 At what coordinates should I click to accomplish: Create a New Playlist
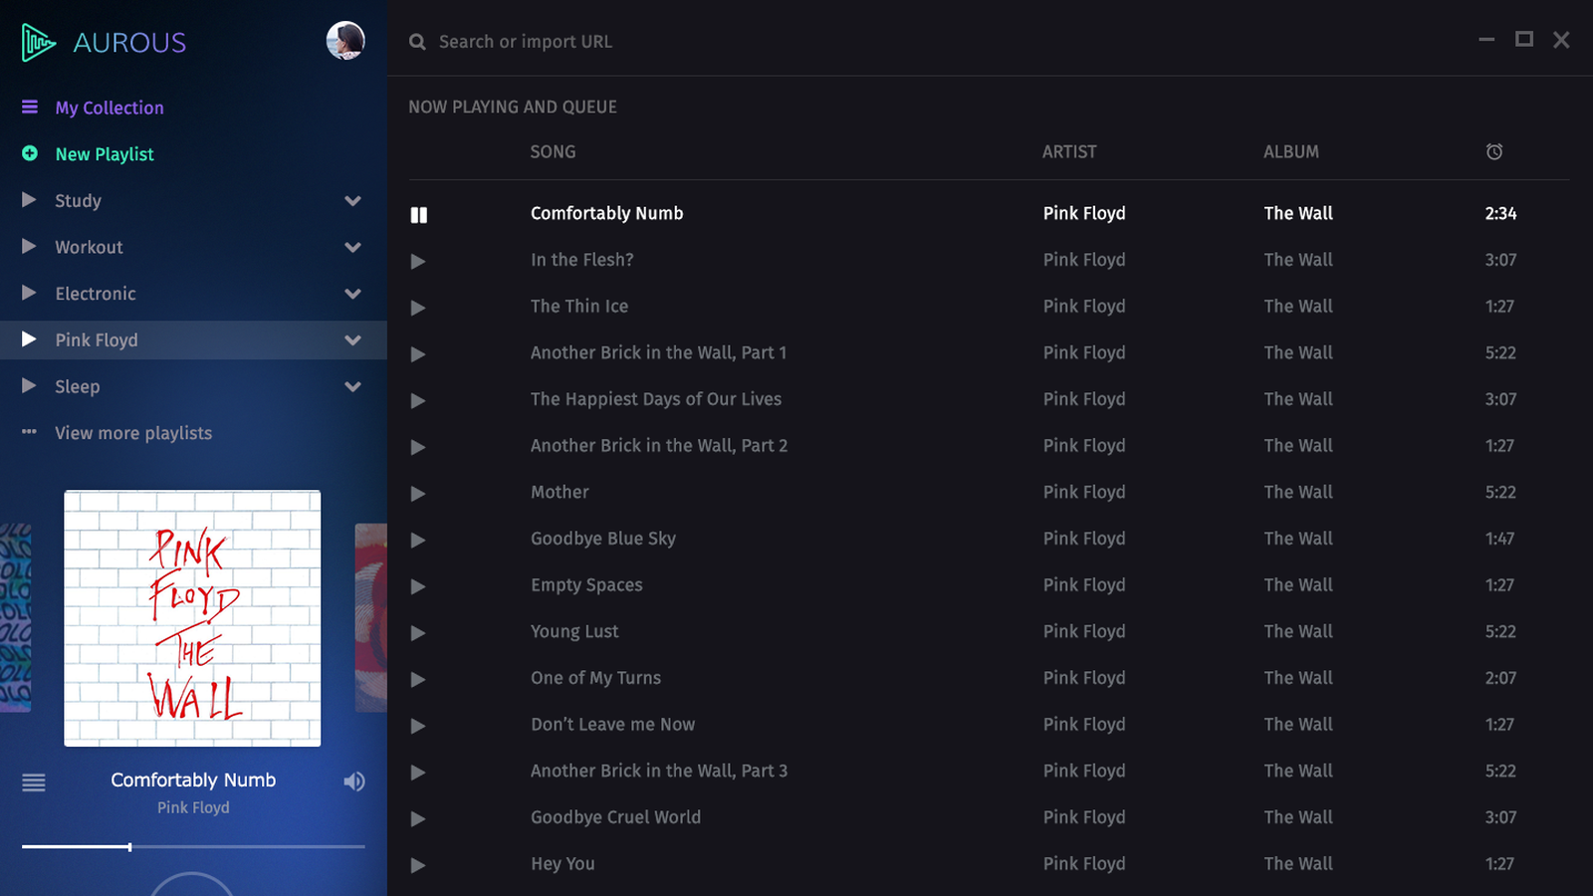[x=105, y=154]
